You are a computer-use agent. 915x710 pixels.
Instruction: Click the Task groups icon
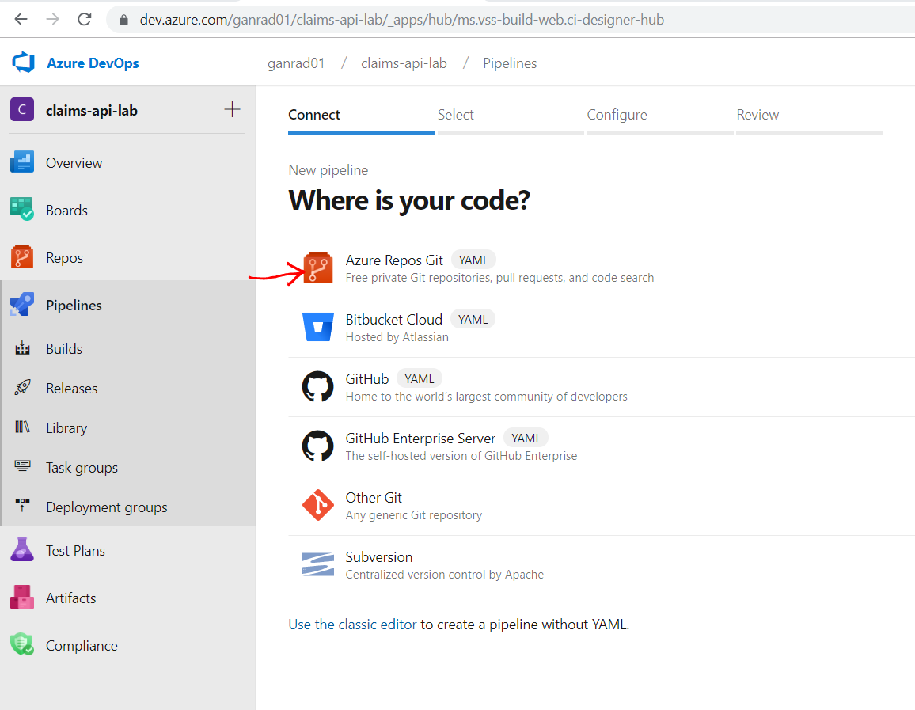pos(22,466)
